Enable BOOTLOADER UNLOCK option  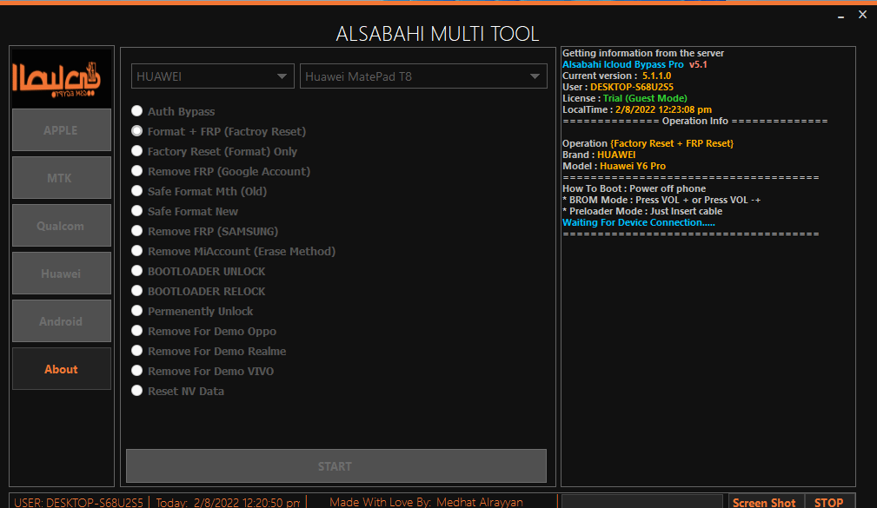click(x=136, y=270)
